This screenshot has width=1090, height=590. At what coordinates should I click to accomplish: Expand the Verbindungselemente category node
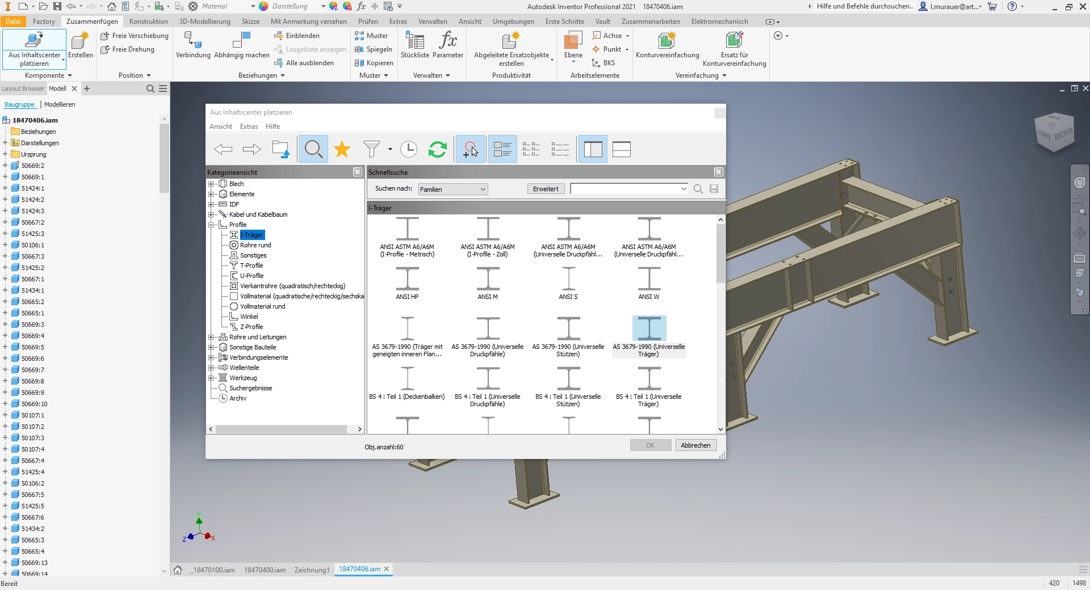point(211,357)
